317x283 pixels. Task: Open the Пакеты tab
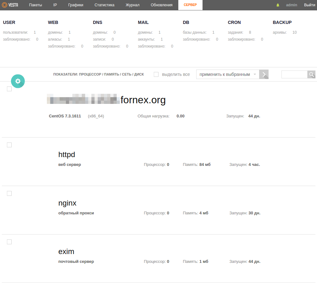point(36,5)
